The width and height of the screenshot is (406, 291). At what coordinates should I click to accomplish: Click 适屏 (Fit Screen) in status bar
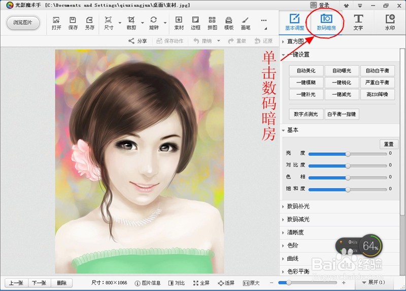(226, 283)
